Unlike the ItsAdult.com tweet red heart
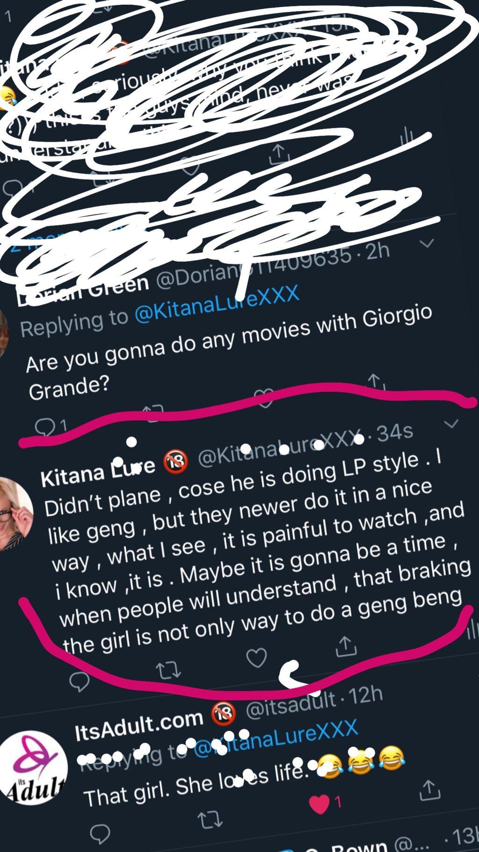Image resolution: width=479 pixels, height=852 pixels. [320, 804]
